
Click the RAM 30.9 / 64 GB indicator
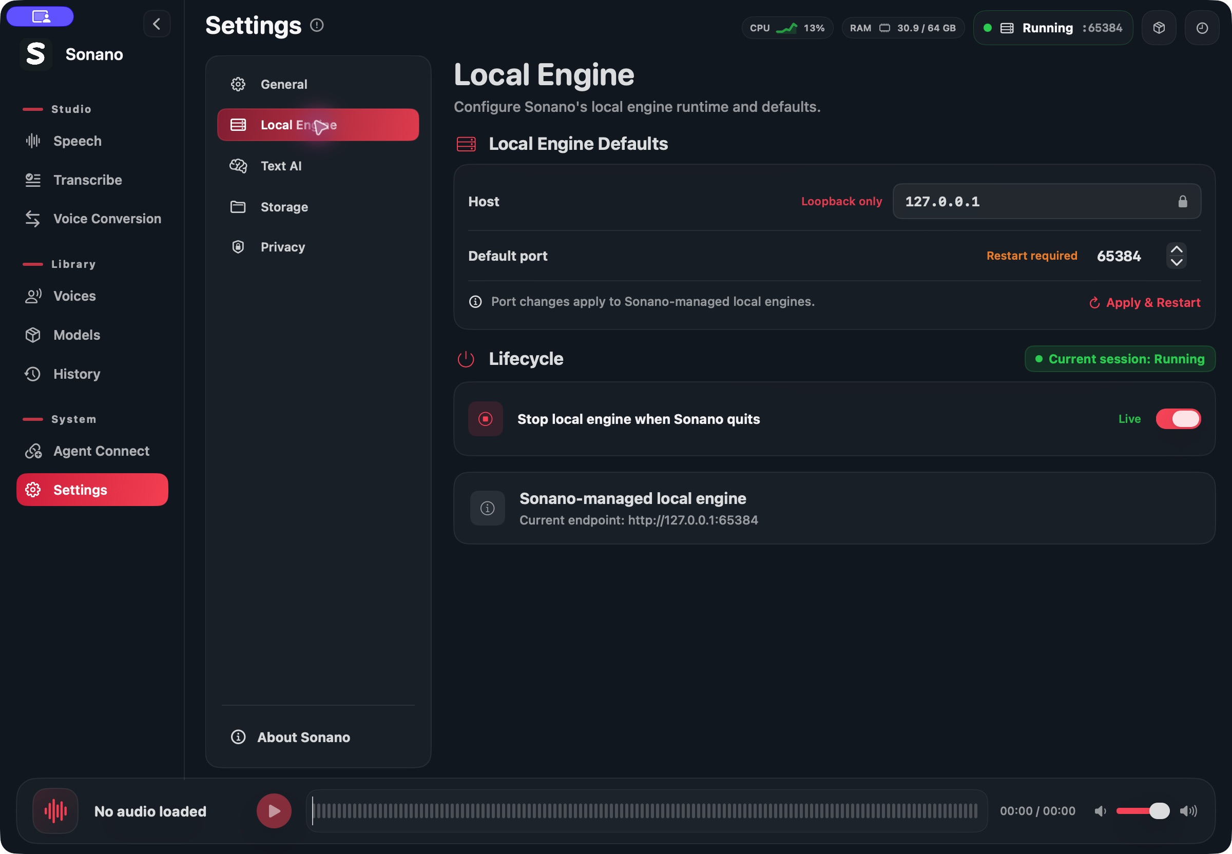pyautogui.click(x=903, y=28)
